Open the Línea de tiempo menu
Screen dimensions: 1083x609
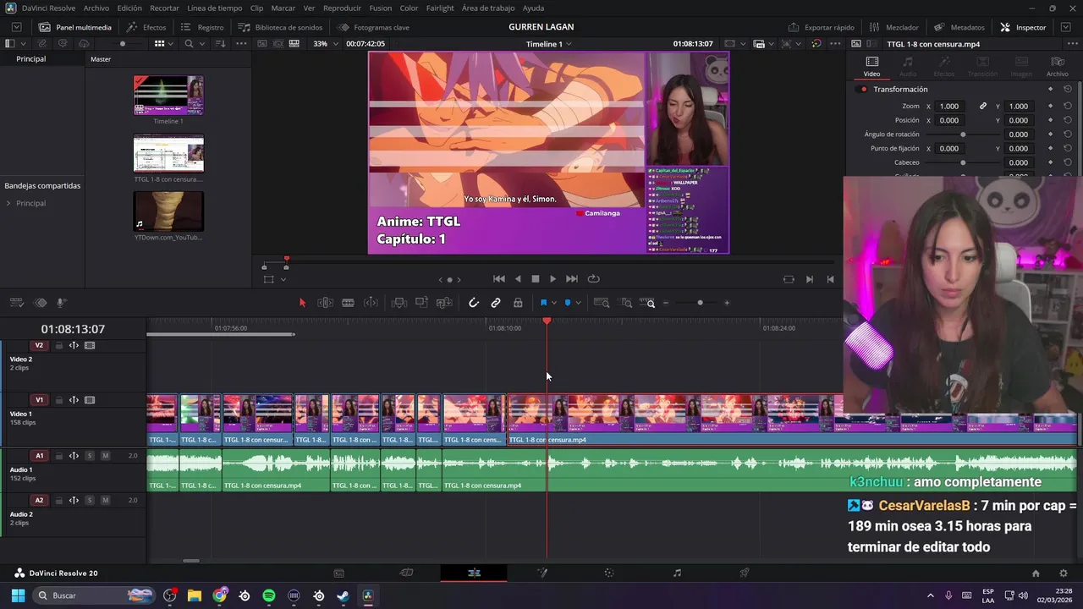[214, 8]
